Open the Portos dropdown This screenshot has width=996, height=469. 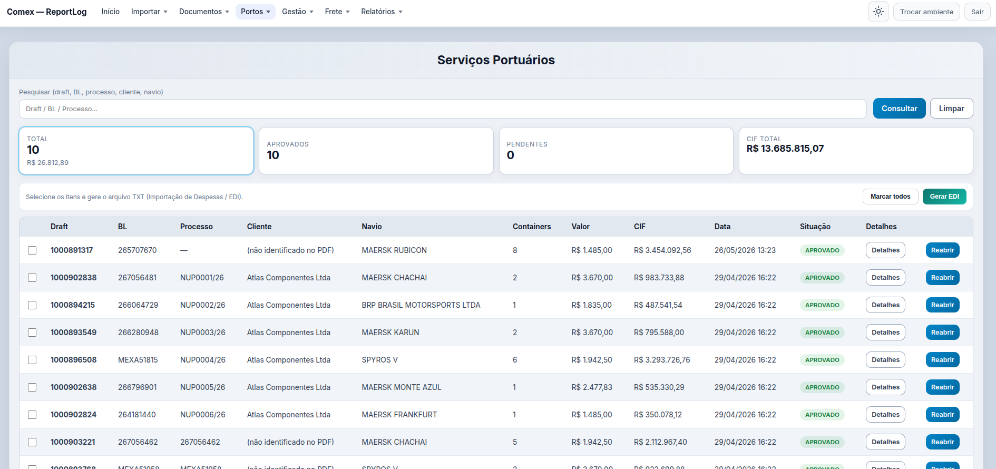pos(256,12)
